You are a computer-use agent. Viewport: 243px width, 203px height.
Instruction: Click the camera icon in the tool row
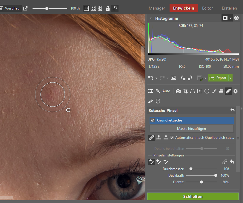[178, 91]
